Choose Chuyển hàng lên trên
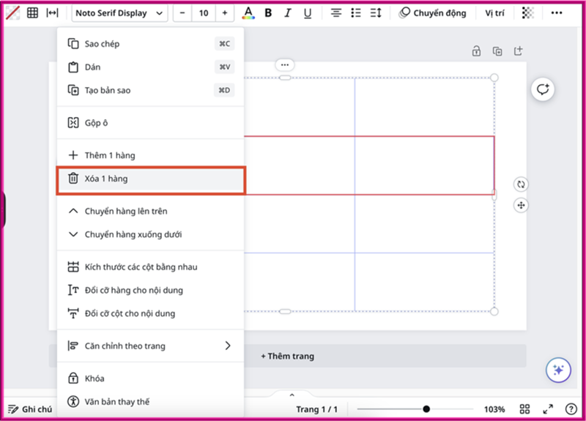Image resolution: width=586 pixels, height=421 pixels. tap(151, 211)
